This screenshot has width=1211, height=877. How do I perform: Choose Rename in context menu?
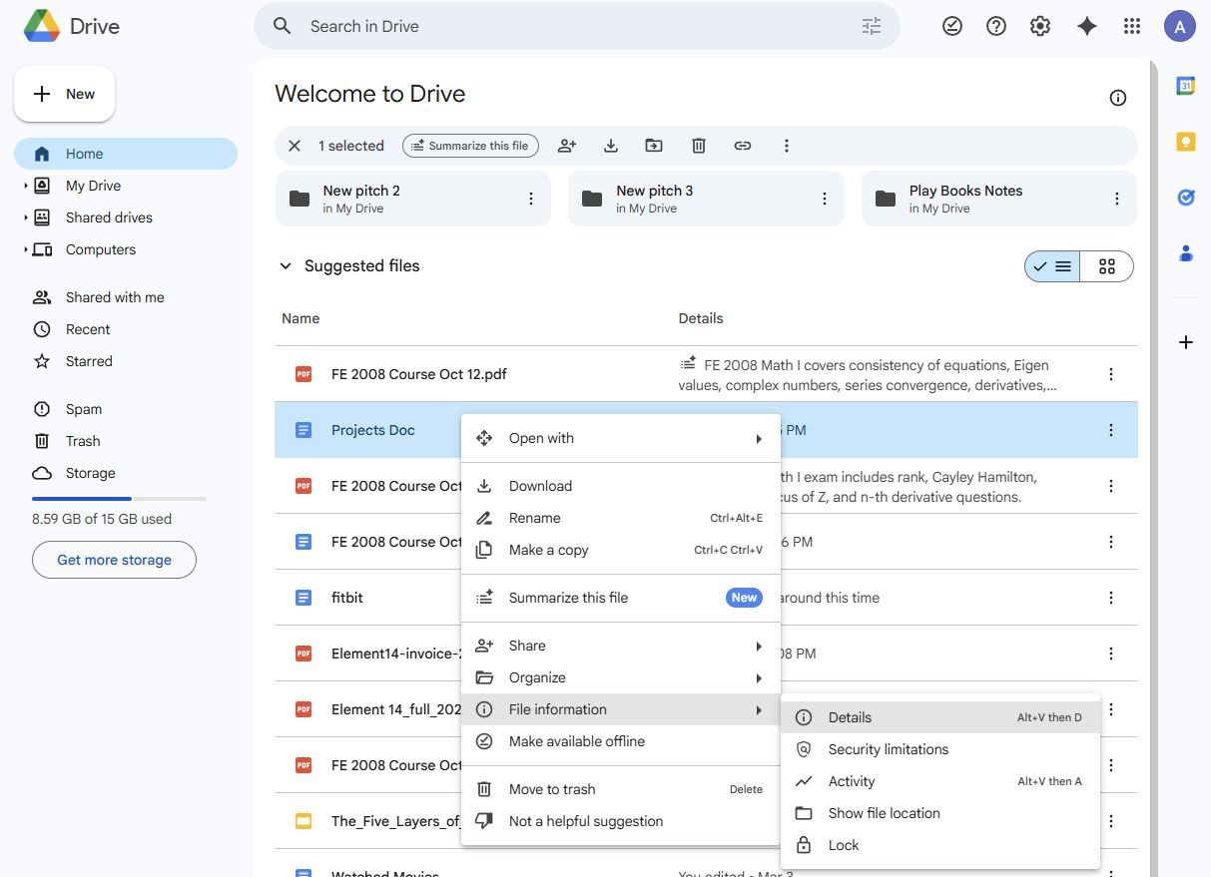pos(621,518)
